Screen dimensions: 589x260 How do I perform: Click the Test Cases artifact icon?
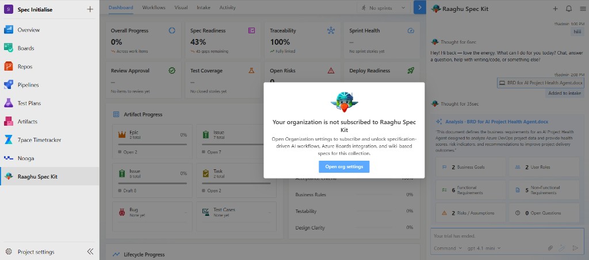click(x=206, y=212)
